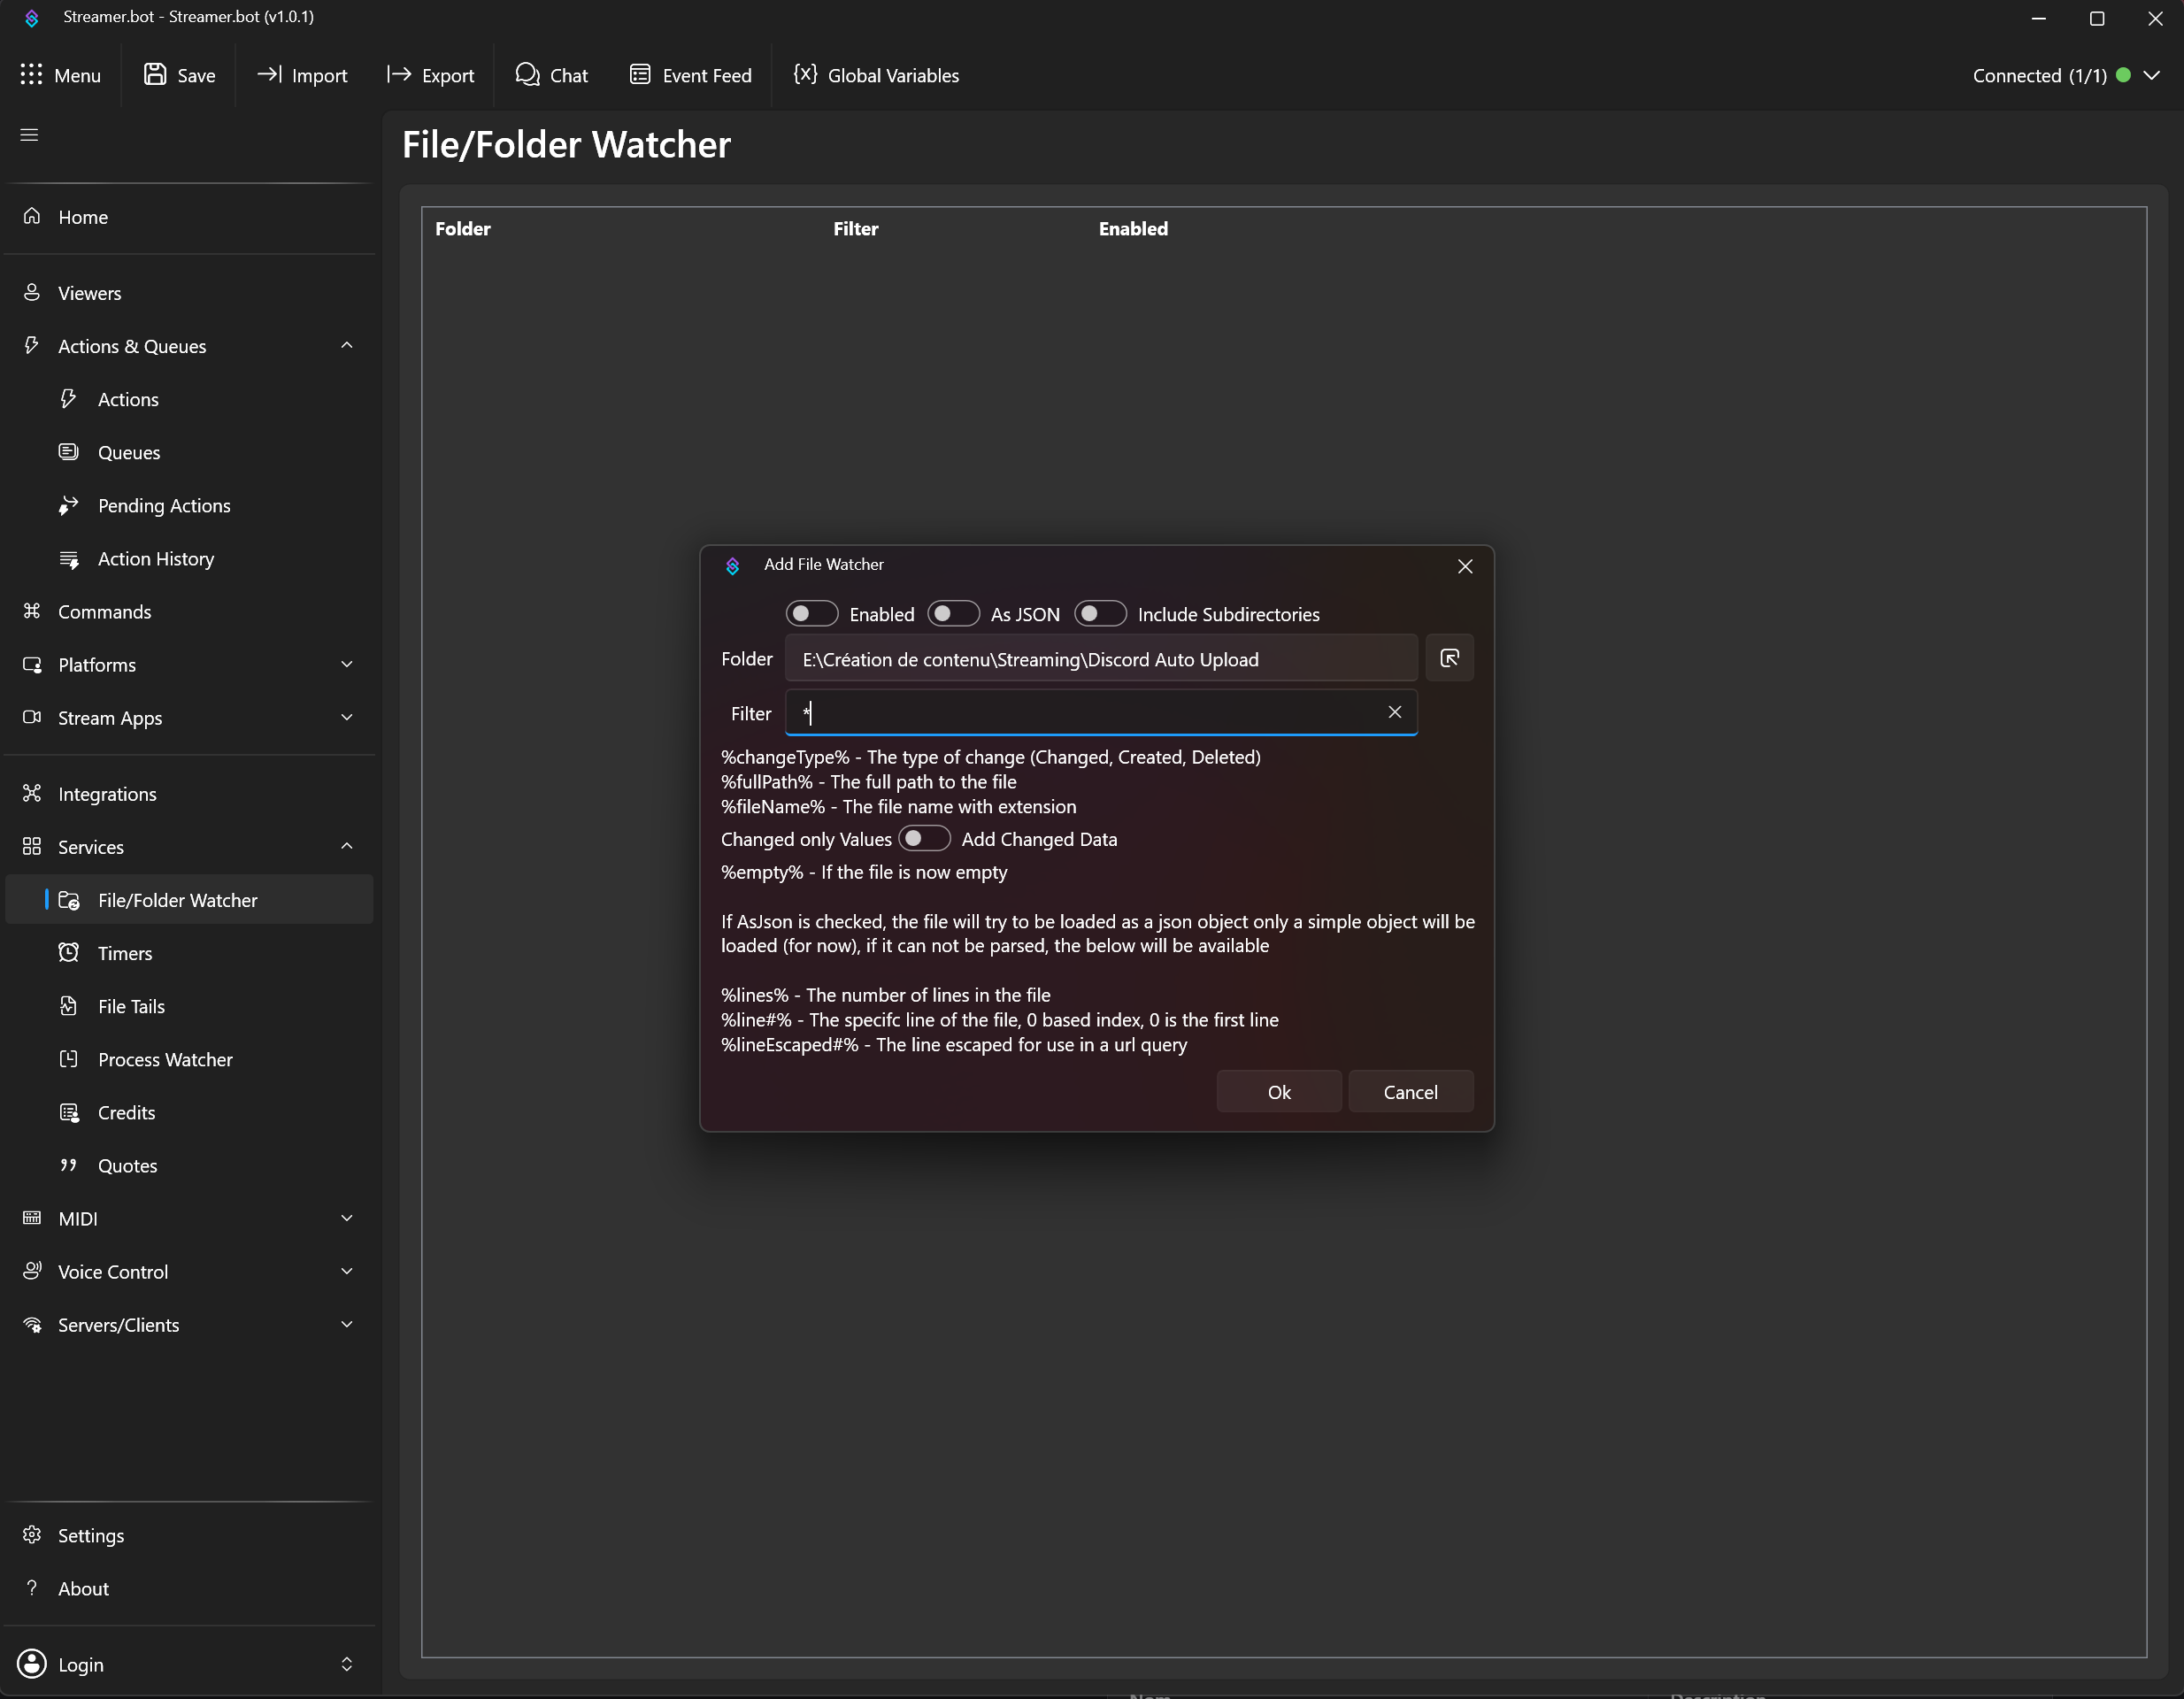Click the hamburger sidebar collapse icon
Image resolution: width=2184 pixels, height=1699 pixels.
point(29,134)
